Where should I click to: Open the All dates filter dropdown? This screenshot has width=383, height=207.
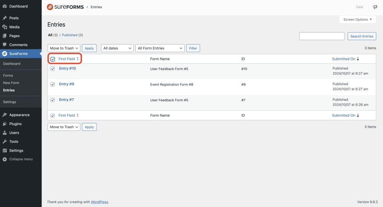coord(117,48)
